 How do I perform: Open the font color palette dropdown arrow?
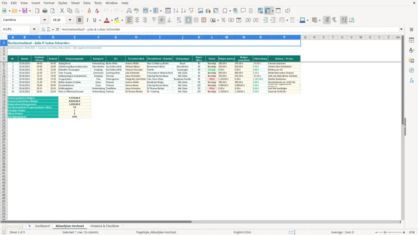(x=112, y=20)
